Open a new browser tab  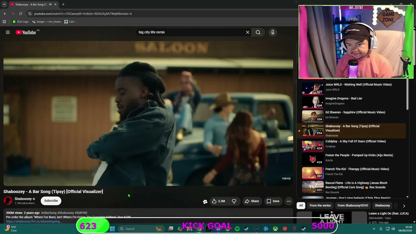click(x=63, y=5)
